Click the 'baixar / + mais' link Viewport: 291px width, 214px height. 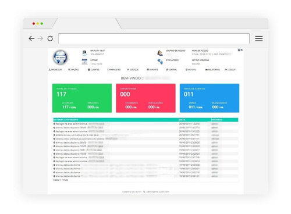coord(61,180)
